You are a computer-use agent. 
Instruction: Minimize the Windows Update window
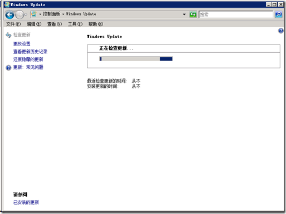pos(268,4)
